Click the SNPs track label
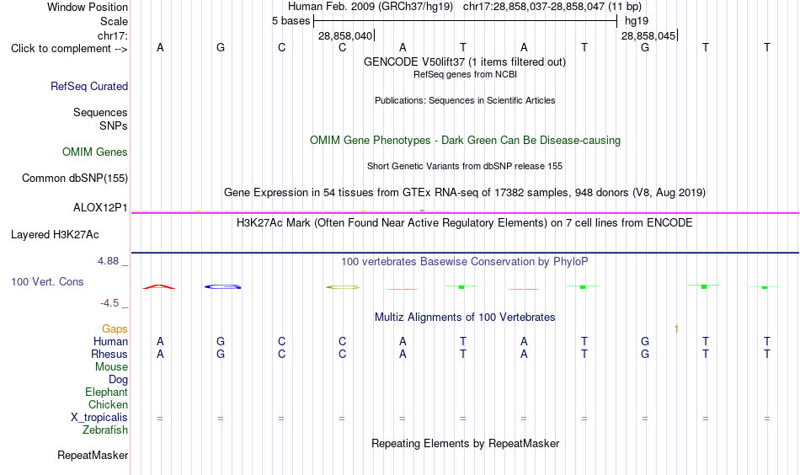 point(114,125)
